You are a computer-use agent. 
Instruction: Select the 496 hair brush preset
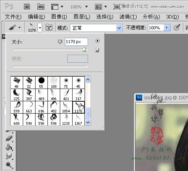tap(54, 95)
